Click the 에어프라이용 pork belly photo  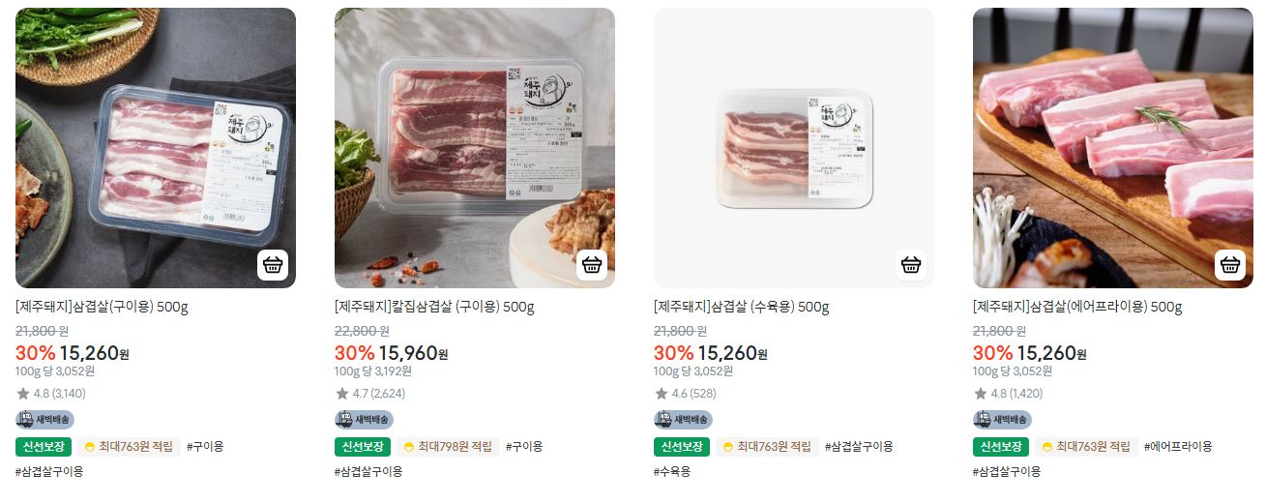[1113, 148]
